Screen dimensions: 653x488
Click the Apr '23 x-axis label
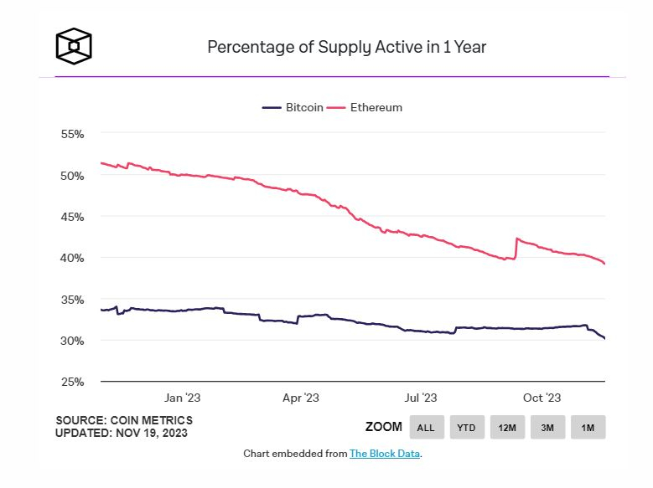coord(301,398)
